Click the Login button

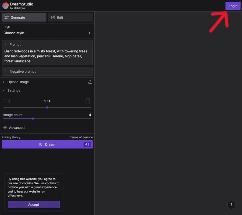pos(233,6)
